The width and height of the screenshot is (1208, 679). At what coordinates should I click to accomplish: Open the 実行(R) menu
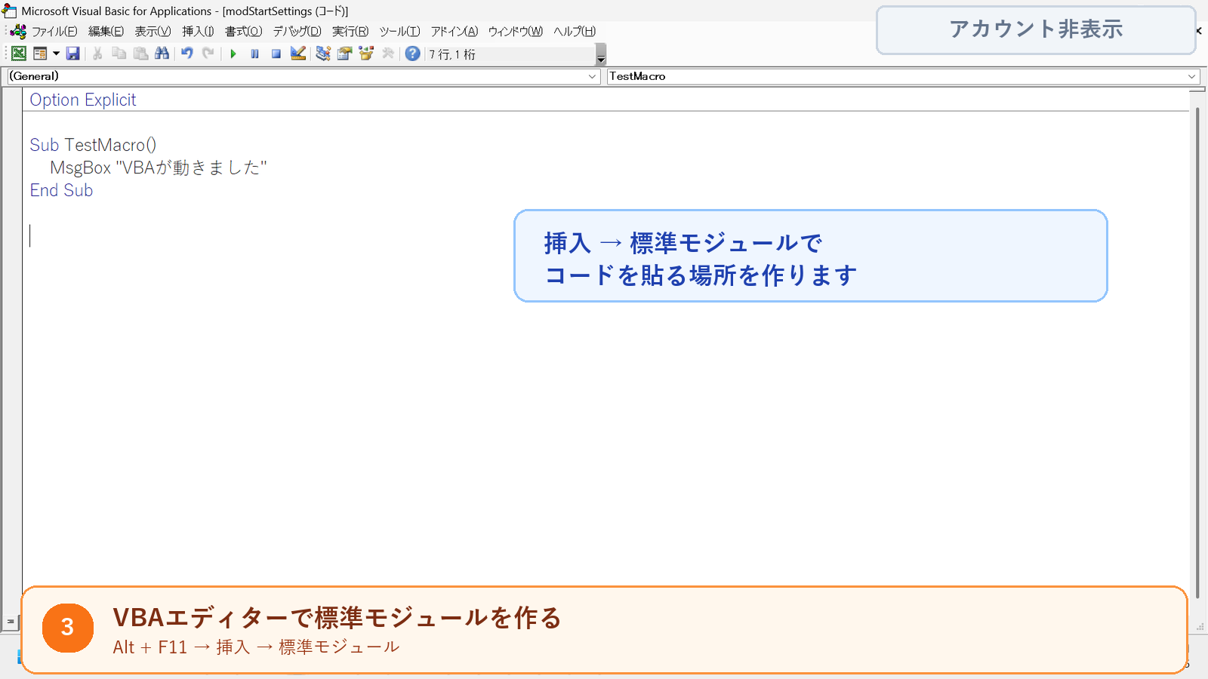coord(350,32)
